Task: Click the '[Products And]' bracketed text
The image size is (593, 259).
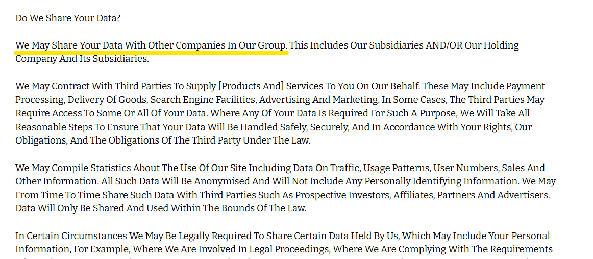Action: (251, 86)
